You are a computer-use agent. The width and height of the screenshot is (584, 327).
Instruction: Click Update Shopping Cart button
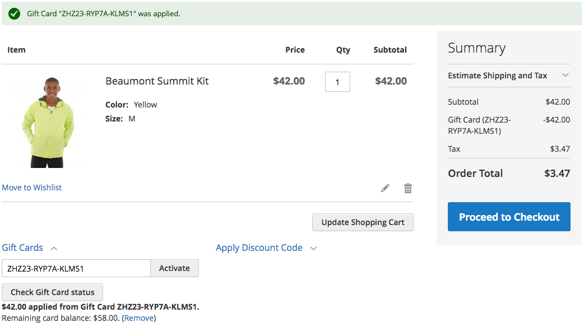(x=363, y=222)
